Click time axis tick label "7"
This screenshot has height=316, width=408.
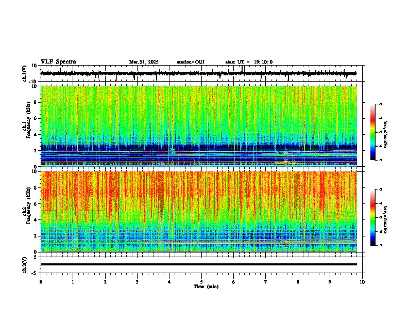point(266,282)
